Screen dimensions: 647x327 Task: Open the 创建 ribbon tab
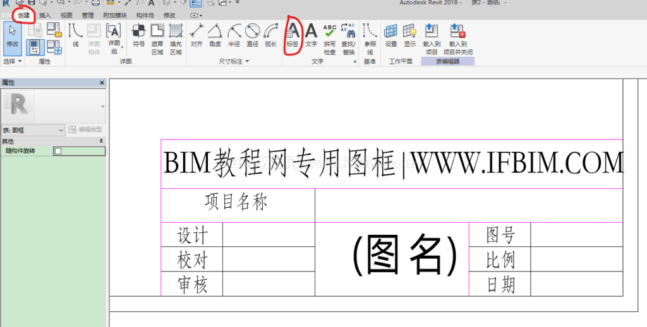pos(23,15)
